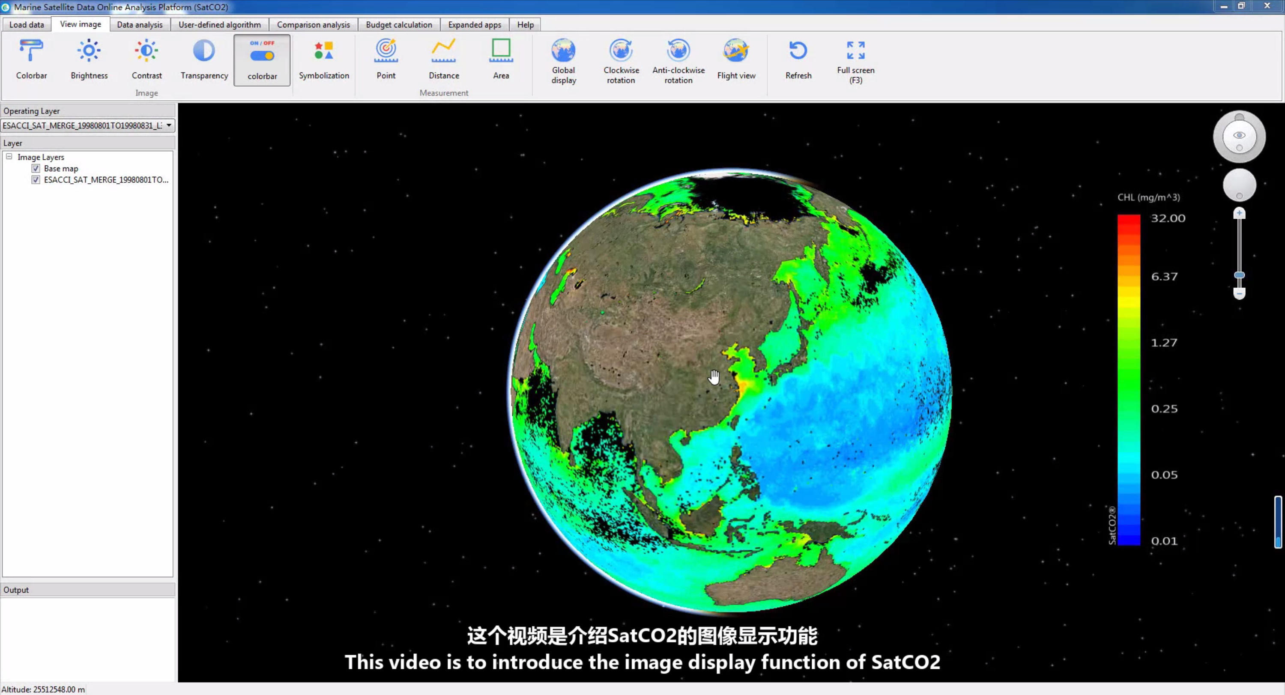Viewport: 1285px width, 695px height.
Task: Open the Colorbar paint roller tool
Action: point(31,60)
